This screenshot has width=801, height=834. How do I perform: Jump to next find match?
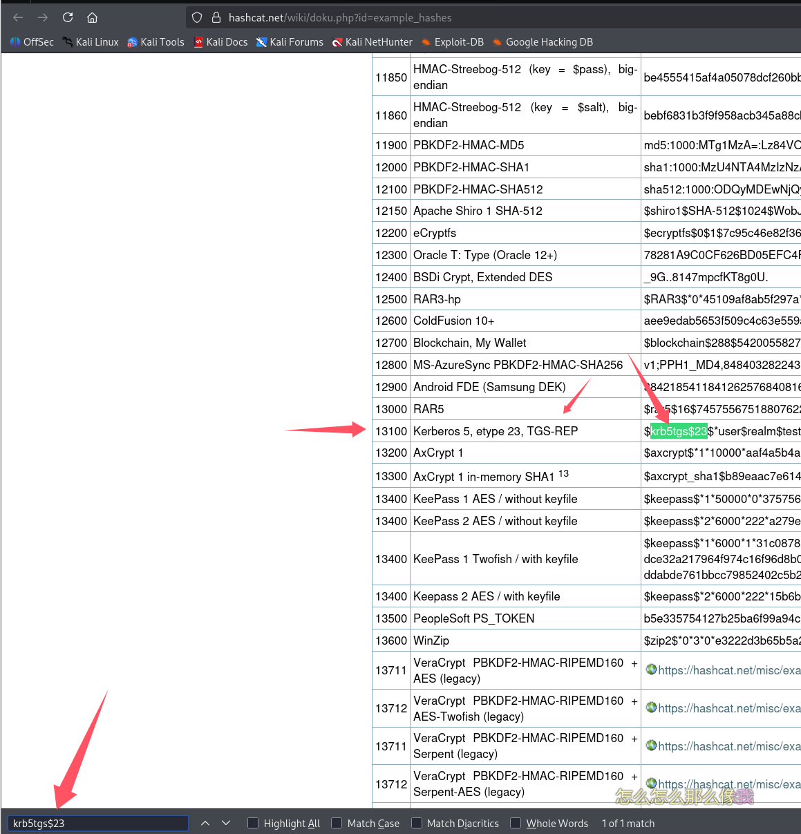click(226, 823)
